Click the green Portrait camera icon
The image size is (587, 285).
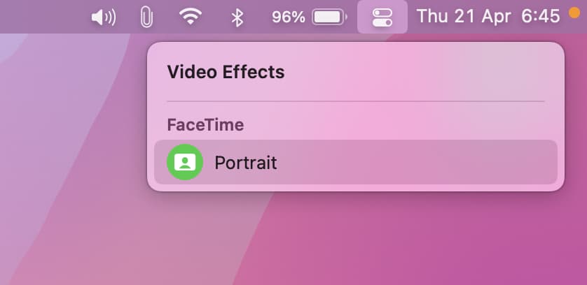(185, 162)
